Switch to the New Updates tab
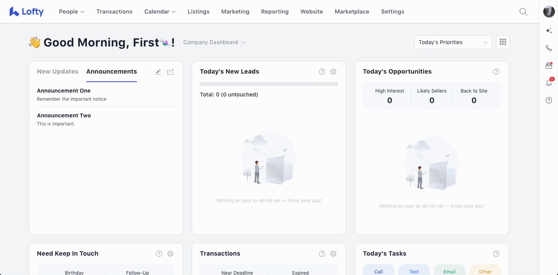This screenshot has width=558, height=275. 57,72
